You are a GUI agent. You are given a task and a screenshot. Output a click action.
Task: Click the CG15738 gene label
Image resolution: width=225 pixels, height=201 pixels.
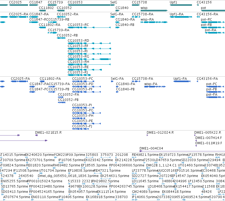pos(140,2)
